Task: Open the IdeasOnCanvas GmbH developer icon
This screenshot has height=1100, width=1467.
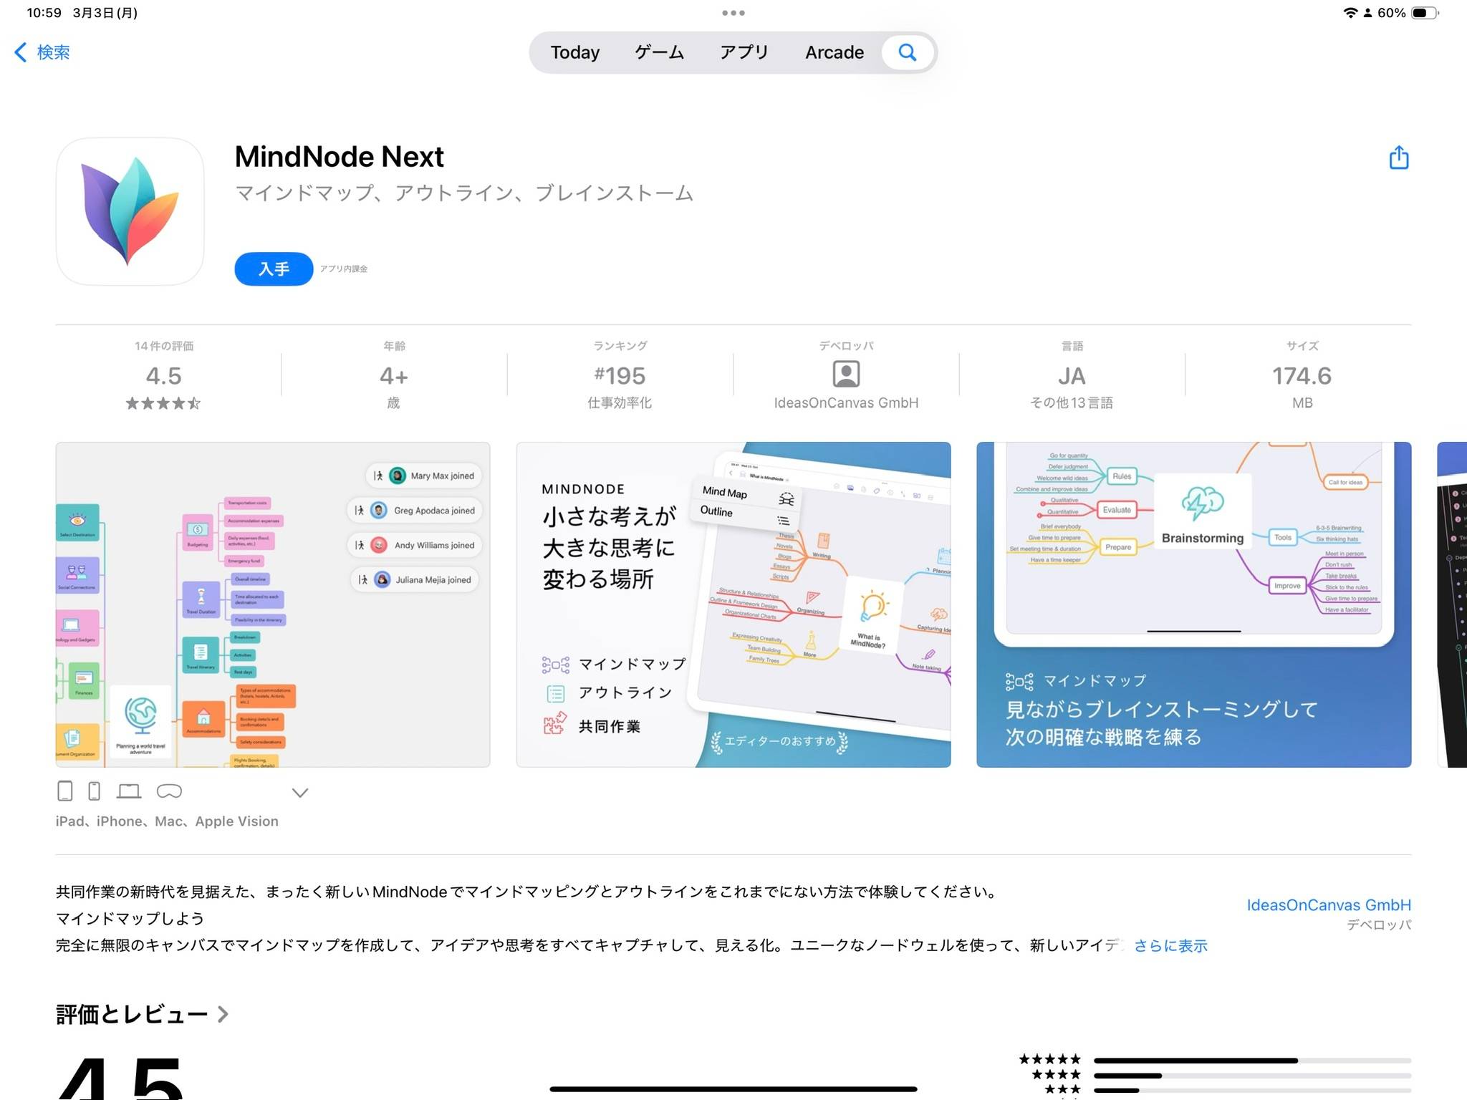Action: [x=846, y=374]
